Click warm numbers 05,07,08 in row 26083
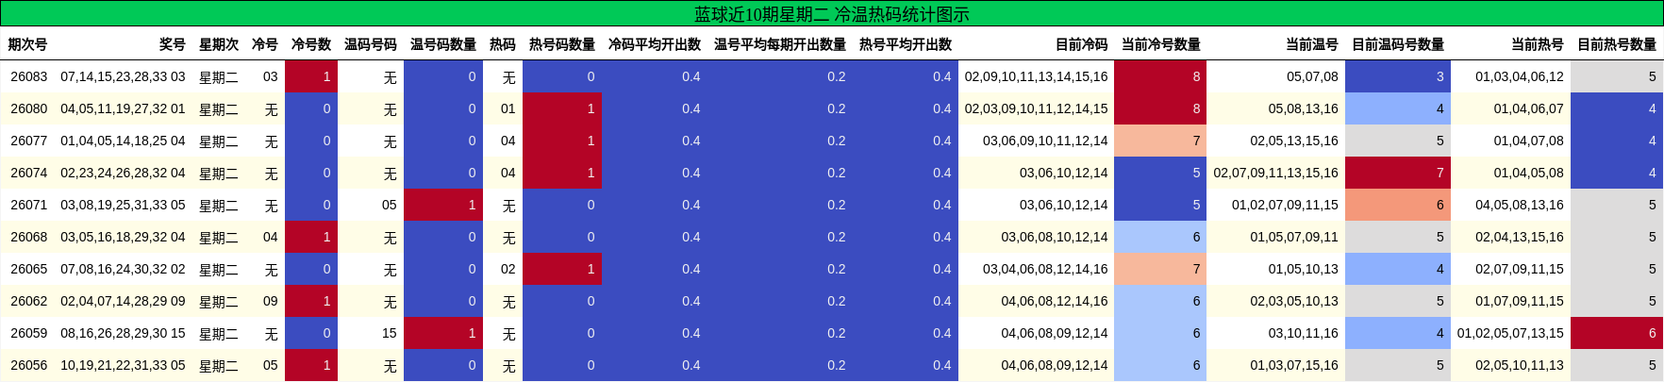1664x382 pixels. (x=1312, y=76)
